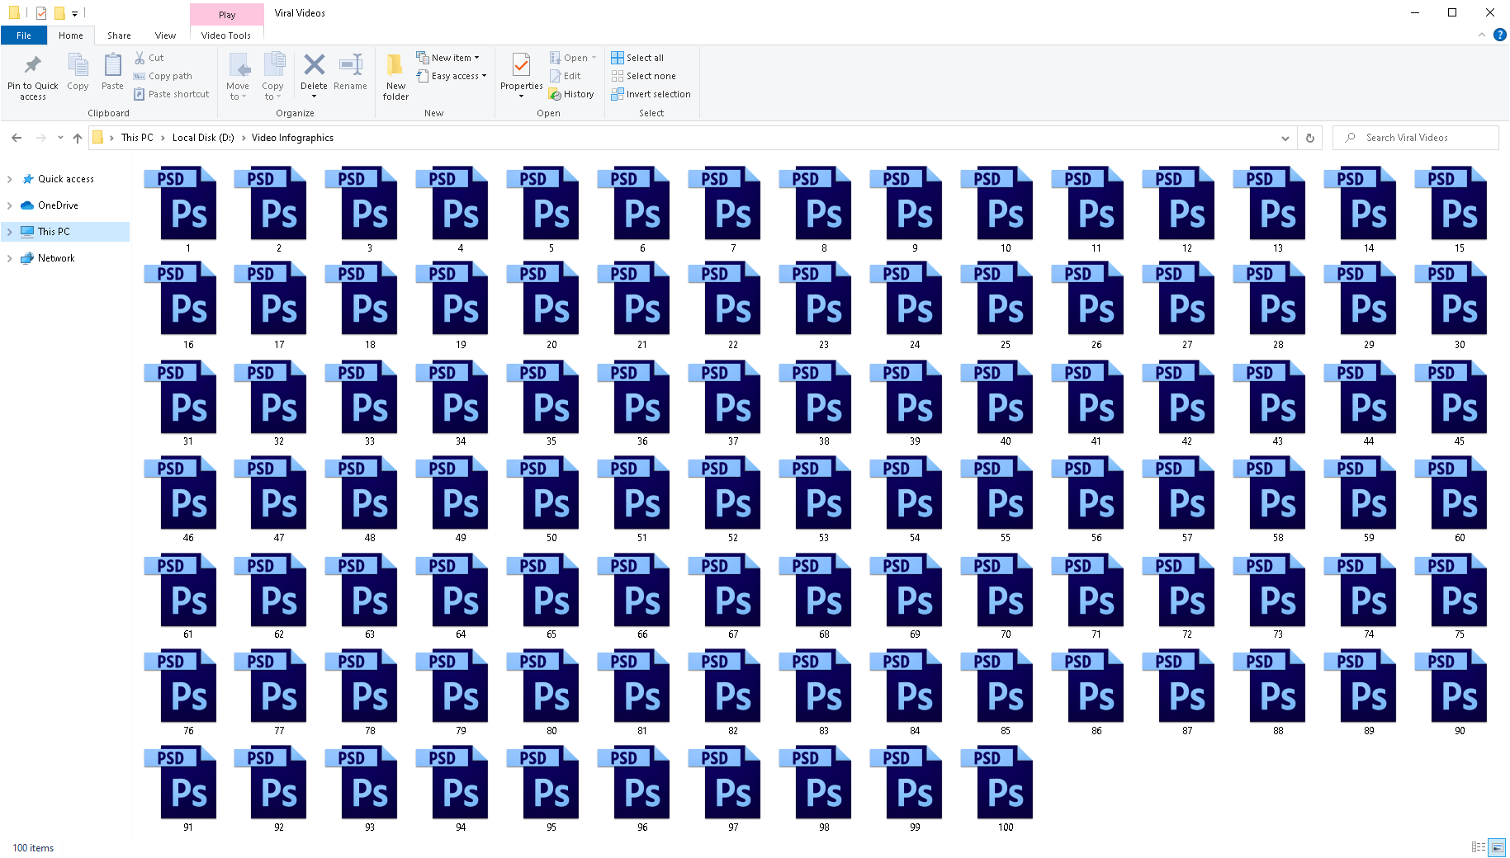Image resolution: width=1510 pixels, height=858 pixels.
Task: Open the Properties icon in the ribbon
Action: [x=521, y=65]
